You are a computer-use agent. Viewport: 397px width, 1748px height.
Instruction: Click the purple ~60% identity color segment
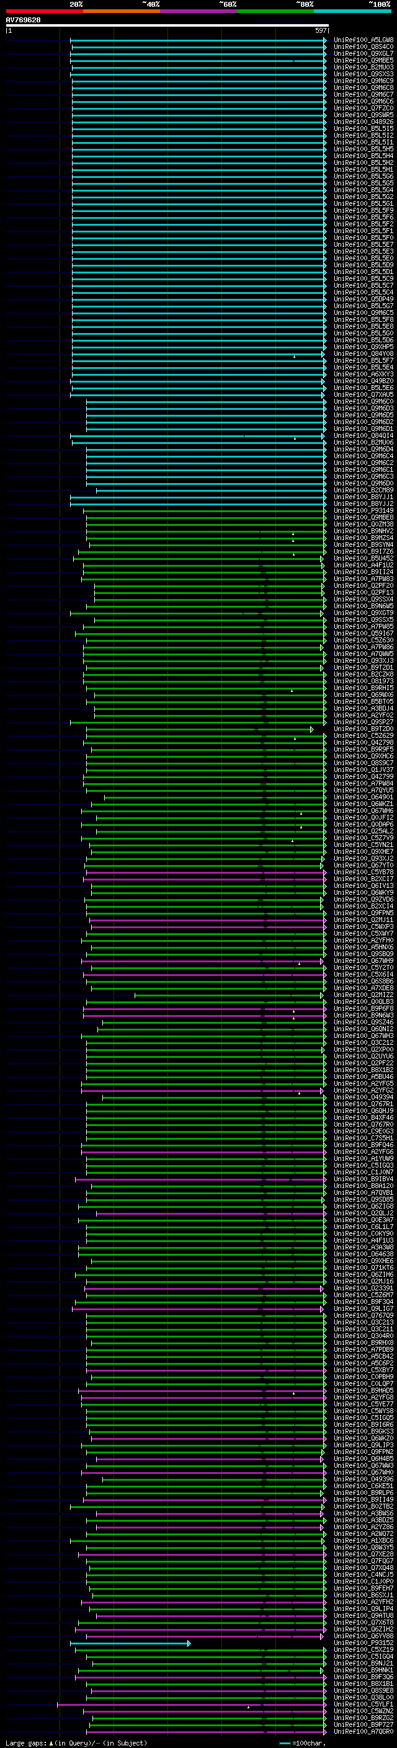[x=198, y=11]
